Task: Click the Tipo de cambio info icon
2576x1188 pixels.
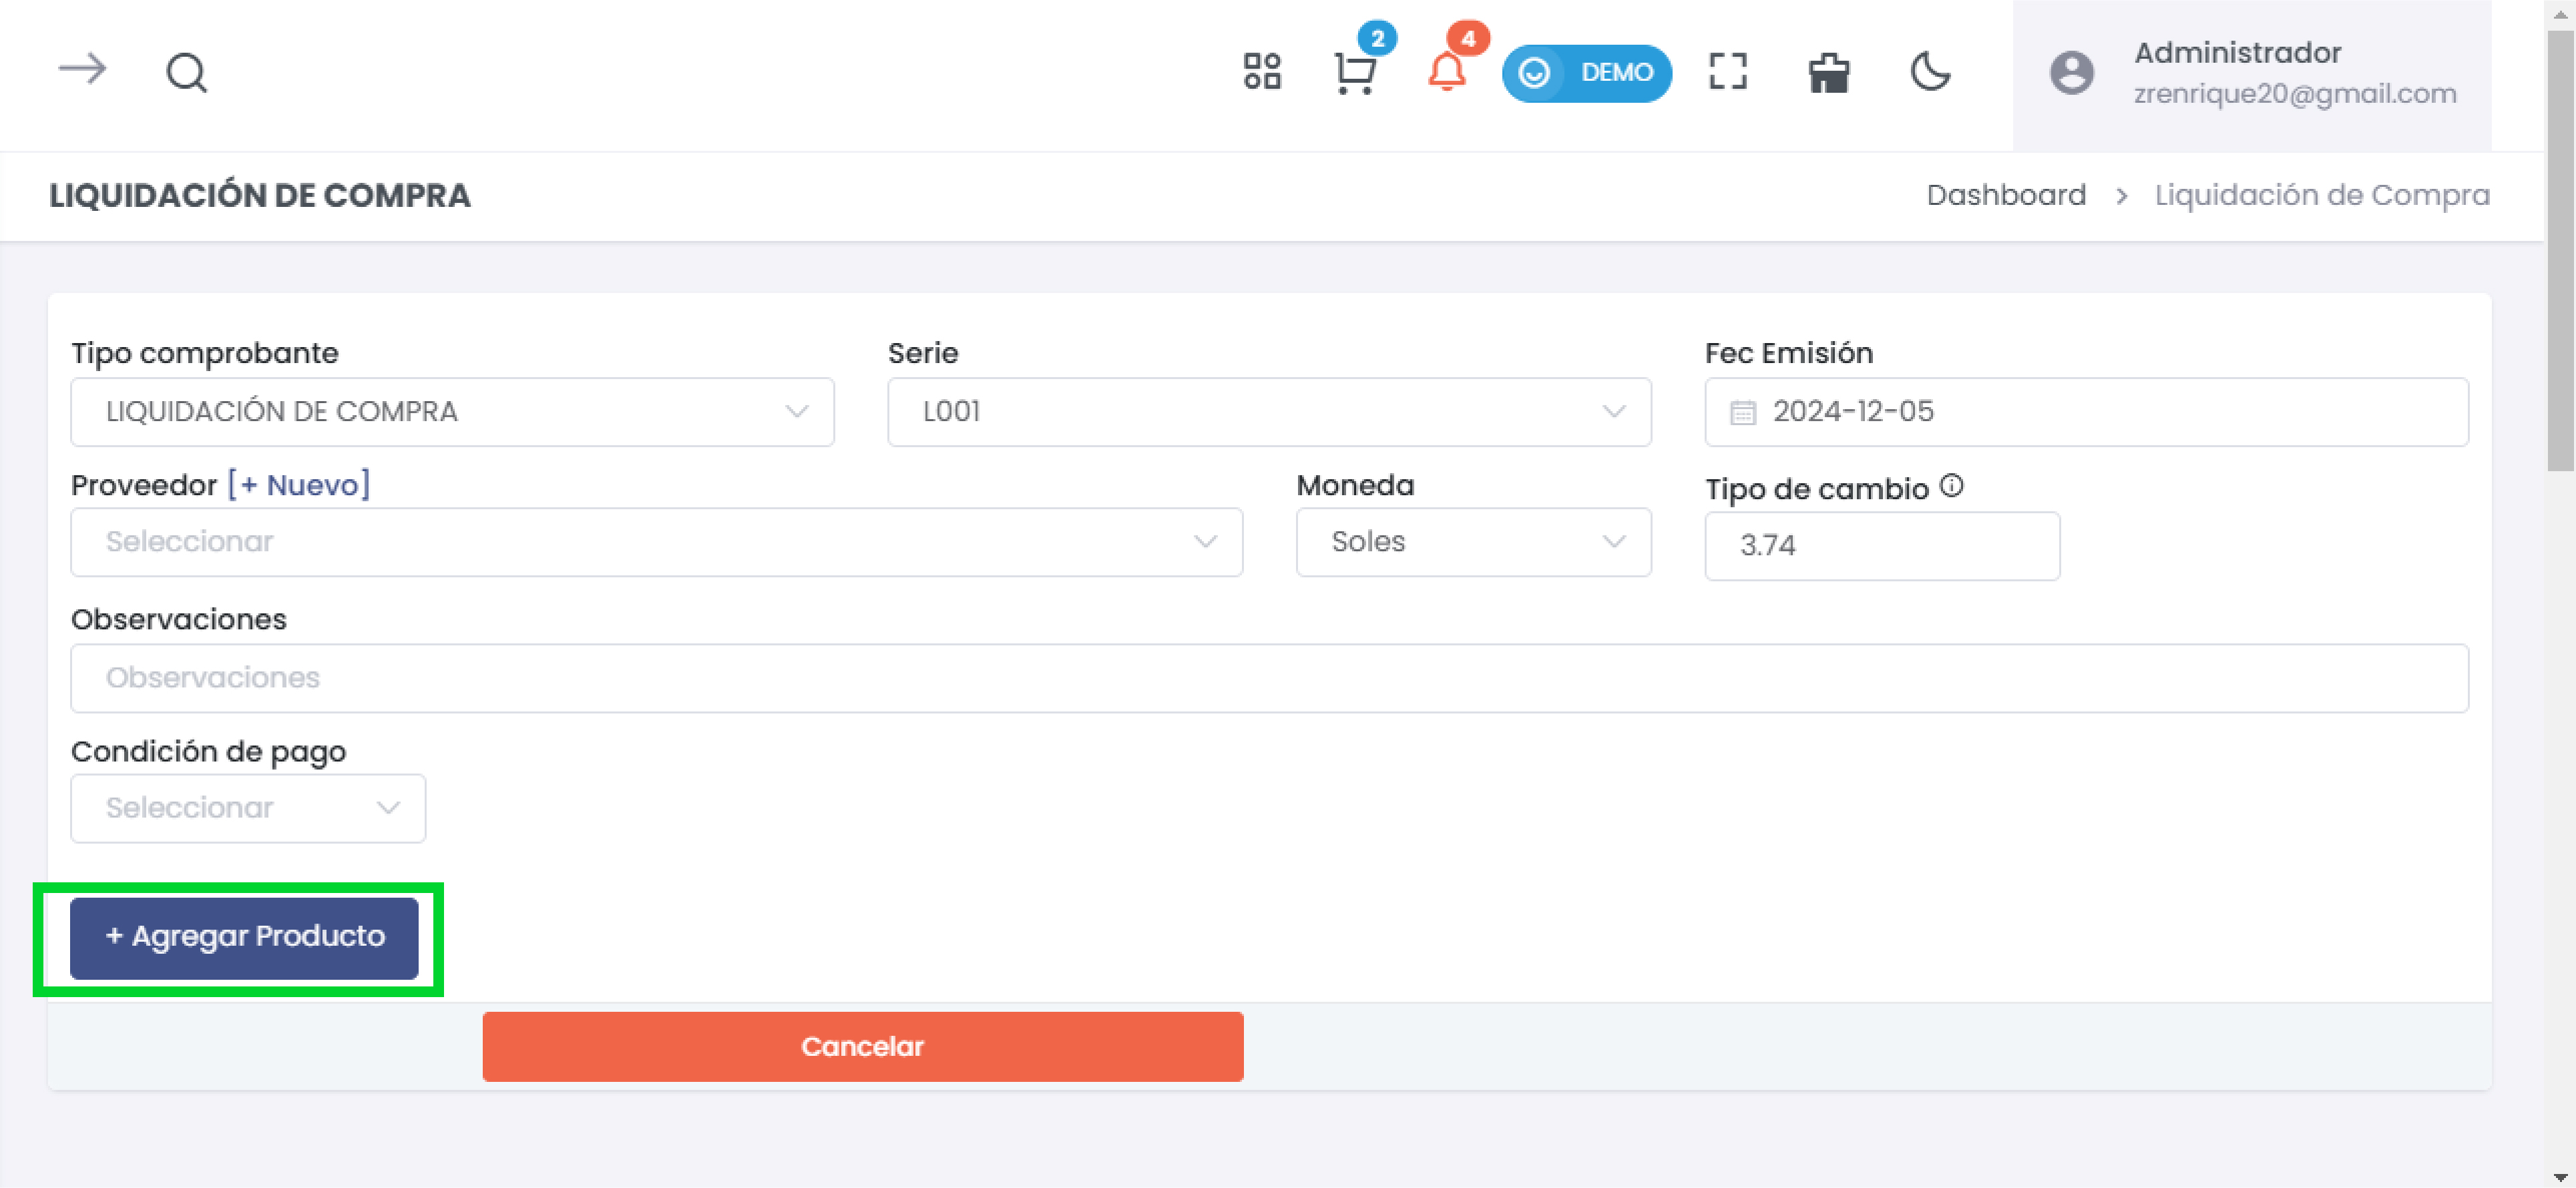Action: [1951, 486]
